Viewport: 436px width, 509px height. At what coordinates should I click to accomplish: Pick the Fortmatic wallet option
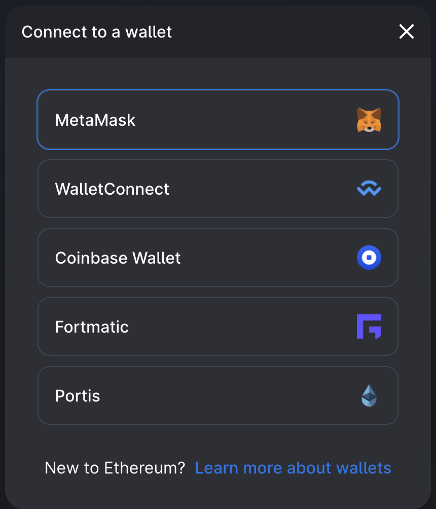point(218,326)
